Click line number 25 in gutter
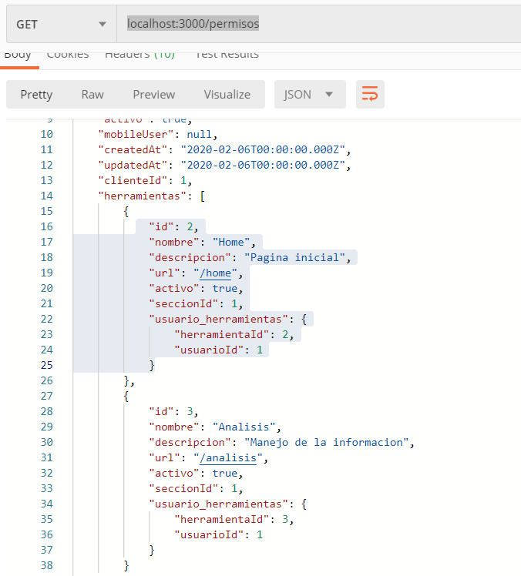 coord(46,365)
